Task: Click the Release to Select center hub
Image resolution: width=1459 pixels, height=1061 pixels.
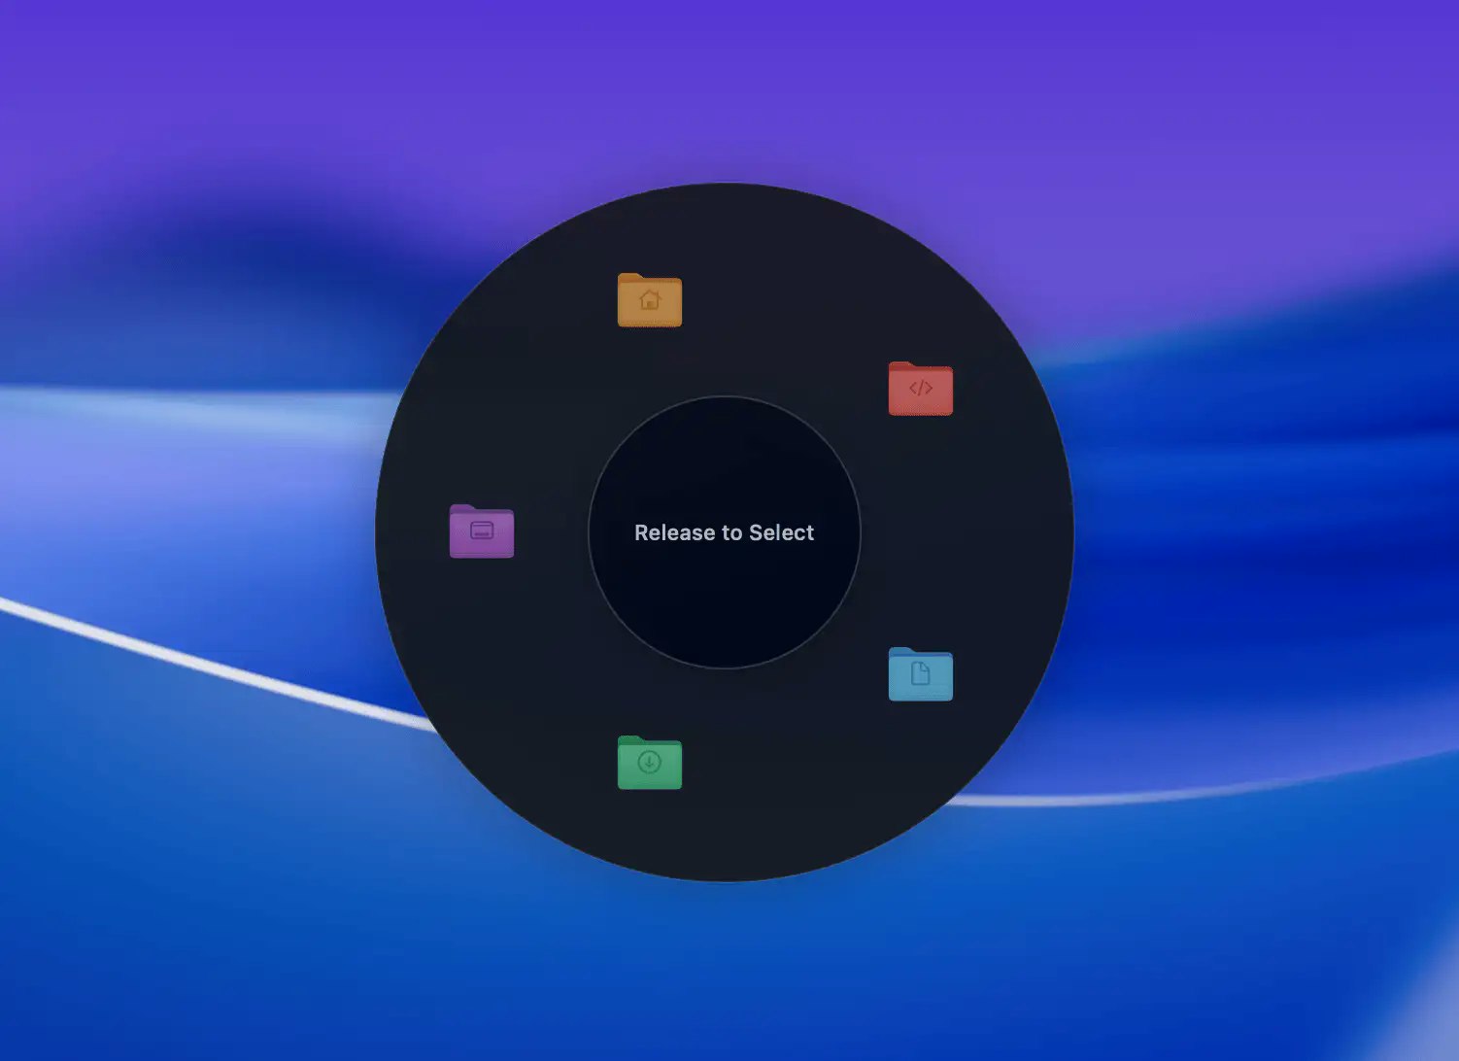Action: [725, 532]
